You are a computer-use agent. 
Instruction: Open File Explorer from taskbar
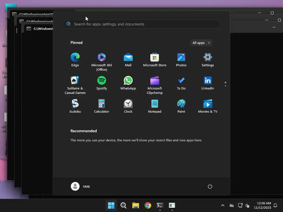(x=135, y=205)
